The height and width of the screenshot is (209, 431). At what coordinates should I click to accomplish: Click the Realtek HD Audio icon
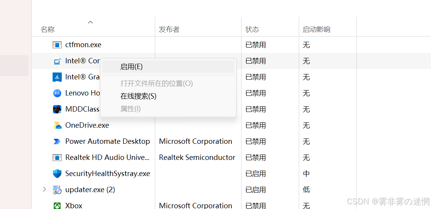click(x=57, y=158)
